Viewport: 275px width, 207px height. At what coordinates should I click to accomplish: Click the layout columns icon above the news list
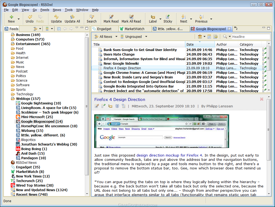[200, 37]
